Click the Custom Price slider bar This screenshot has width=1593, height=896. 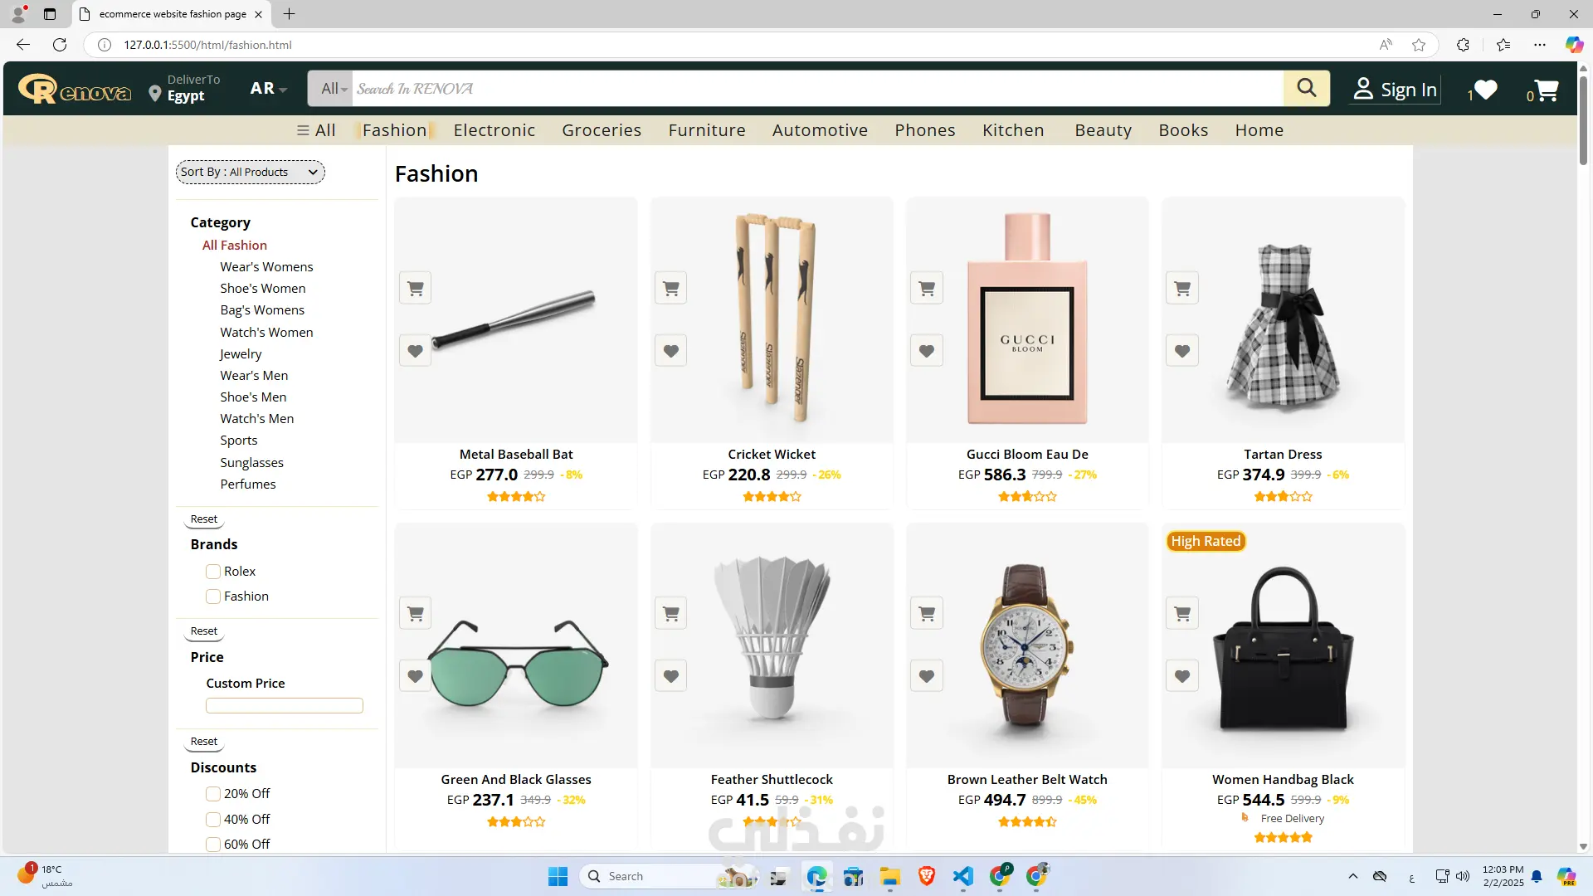click(284, 706)
